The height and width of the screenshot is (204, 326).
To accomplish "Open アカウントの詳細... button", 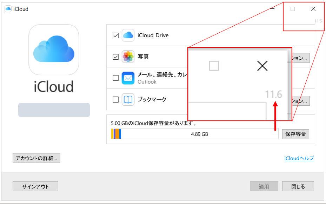I will click(36, 158).
